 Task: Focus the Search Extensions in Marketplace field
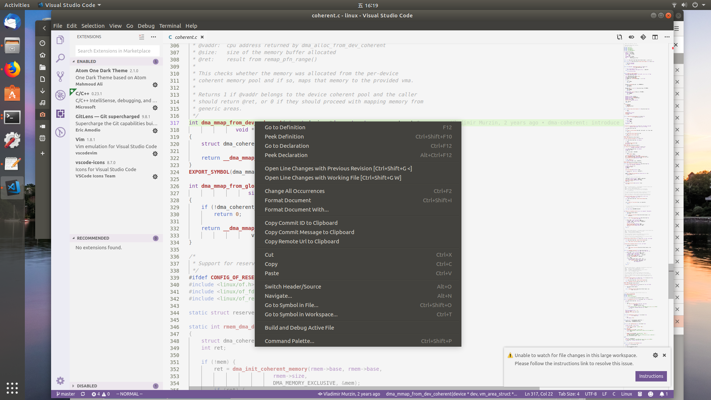click(x=117, y=51)
